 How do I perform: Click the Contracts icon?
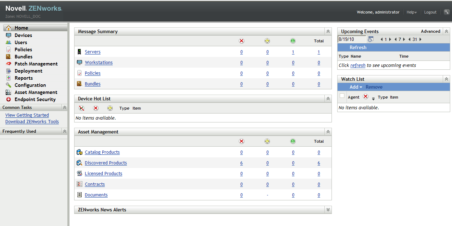tap(79, 184)
